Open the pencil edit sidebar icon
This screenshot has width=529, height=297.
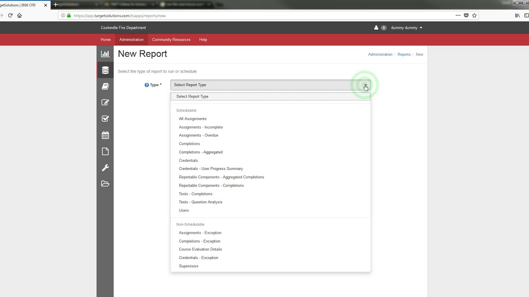pyautogui.click(x=105, y=102)
